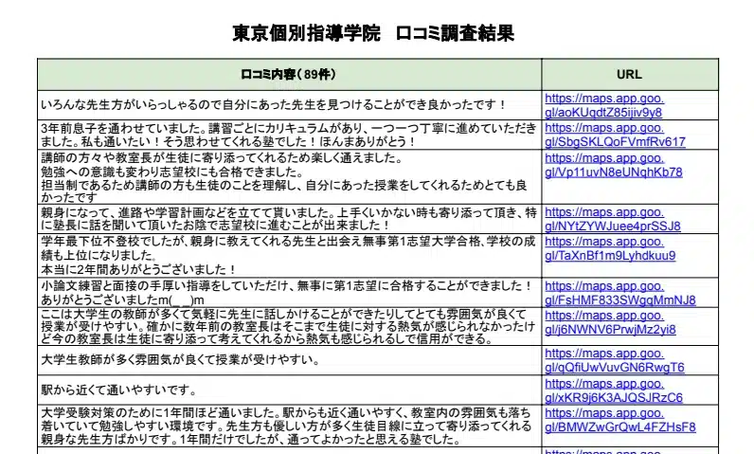Open the link ending in aoKUqdtZ85ijiv9y8
The height and width of the screenshot is (454, 754).
[x=604, y=105]
